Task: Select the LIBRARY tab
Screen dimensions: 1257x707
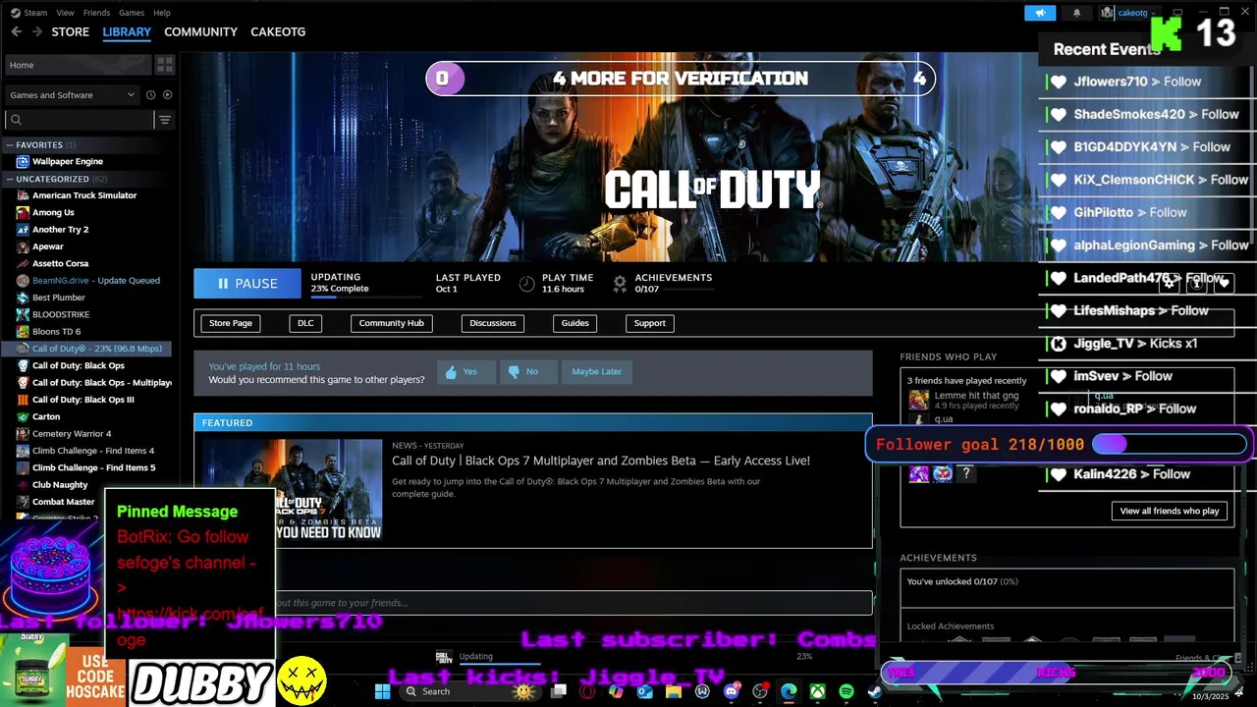Action: (127, 31)
